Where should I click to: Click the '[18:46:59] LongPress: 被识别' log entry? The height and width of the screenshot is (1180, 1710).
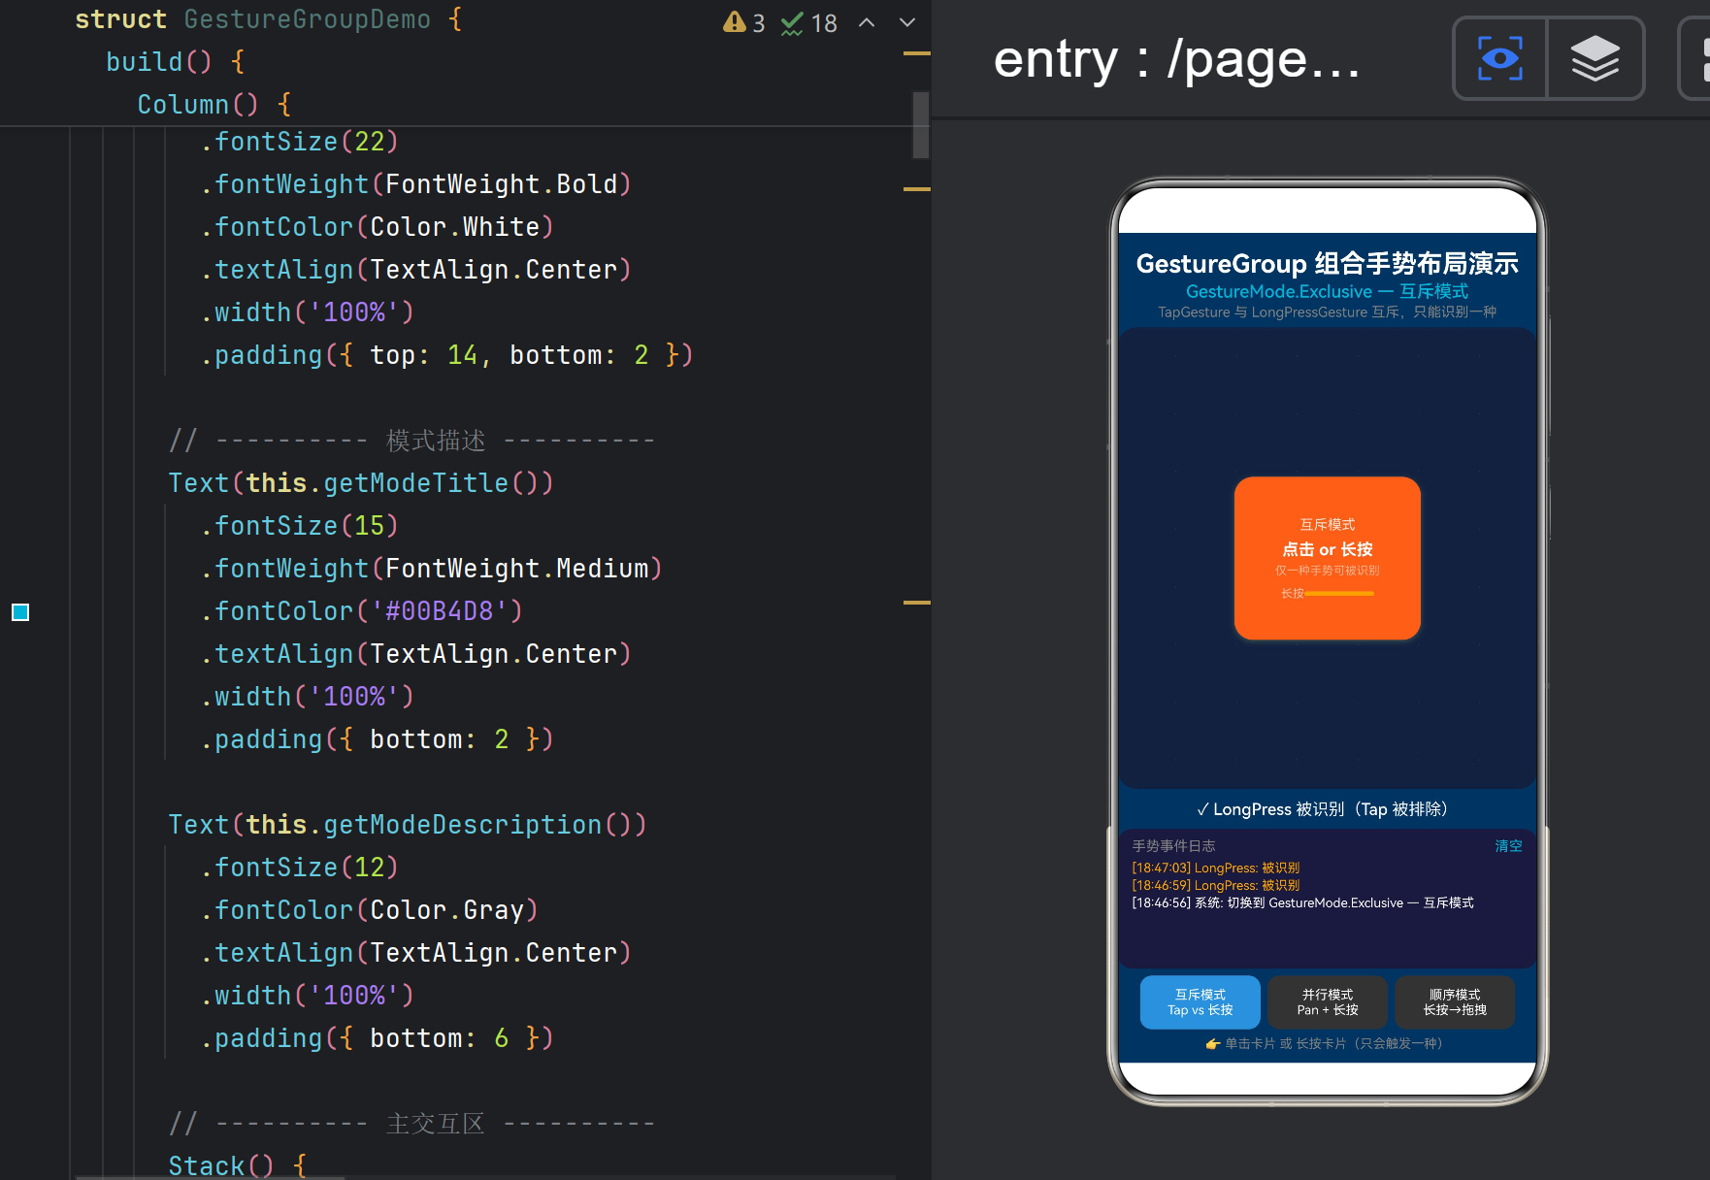point(1215,886)
